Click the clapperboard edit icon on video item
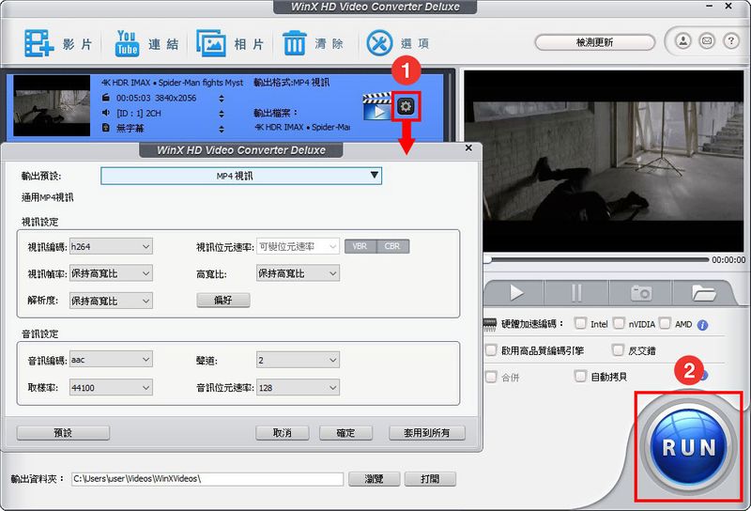The image size is (751, 511). (x=376, y=106)
